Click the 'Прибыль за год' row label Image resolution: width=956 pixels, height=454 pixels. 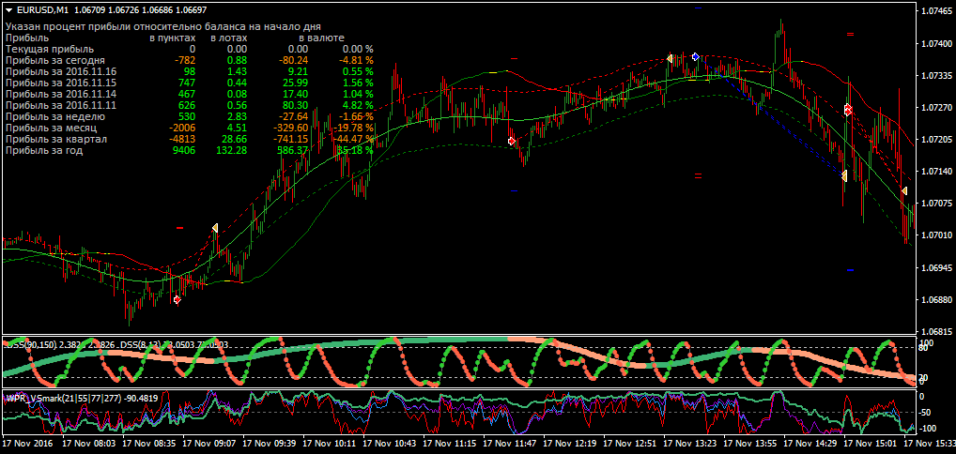point(44,150)
